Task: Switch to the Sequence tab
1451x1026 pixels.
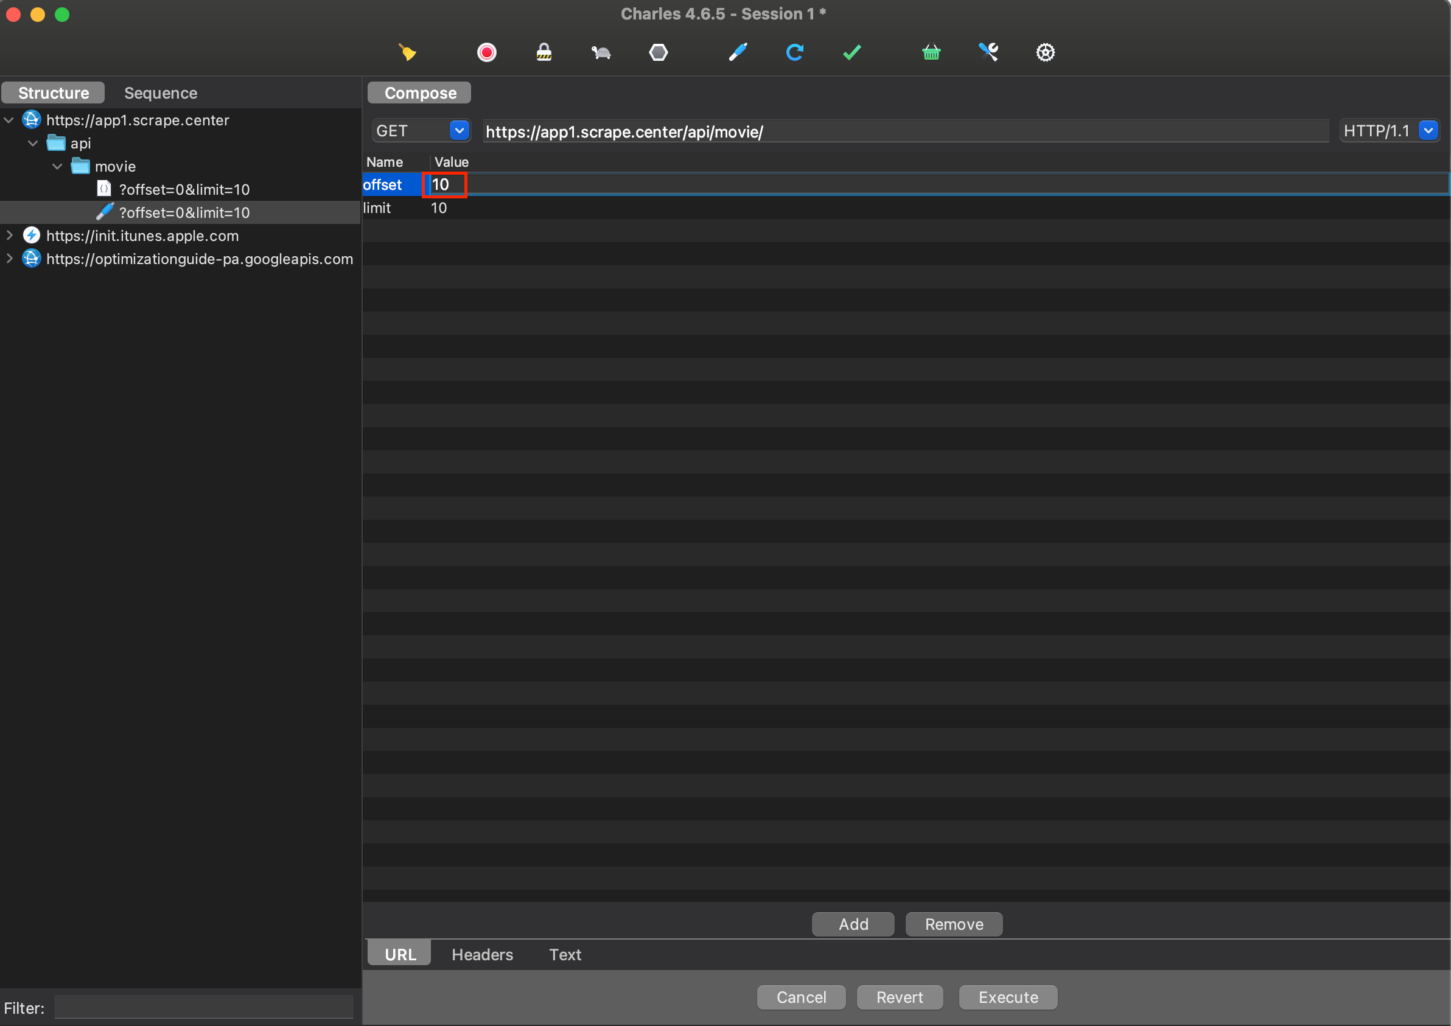Action: tap(161, 93)
